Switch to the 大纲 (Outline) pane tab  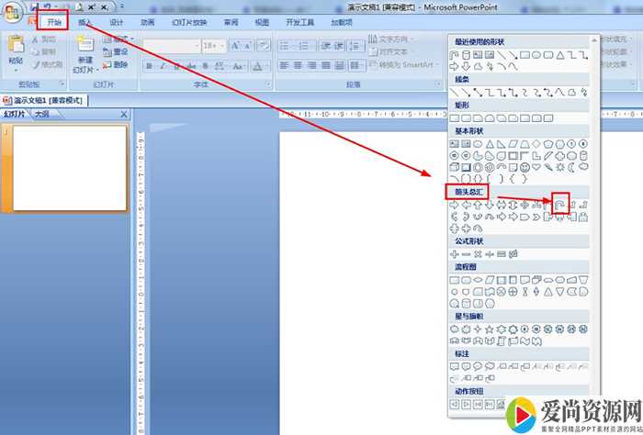(x=42, y=114)
